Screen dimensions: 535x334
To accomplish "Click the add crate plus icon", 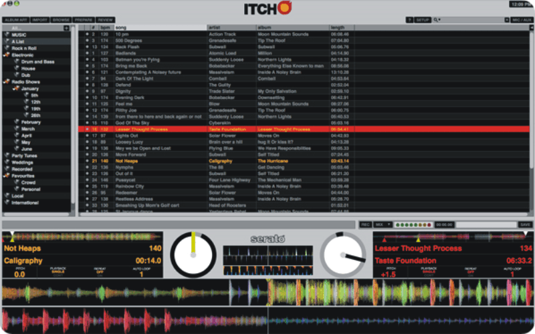I will click(66, 28).
